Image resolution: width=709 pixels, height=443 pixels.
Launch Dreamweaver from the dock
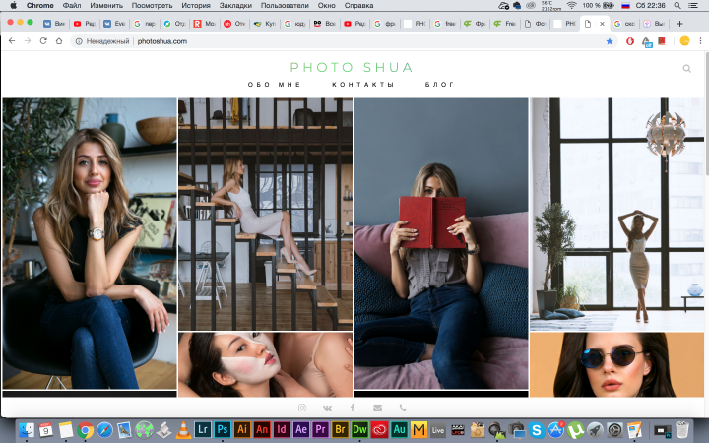coord(360,429)
